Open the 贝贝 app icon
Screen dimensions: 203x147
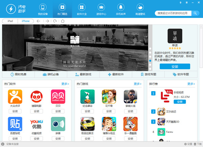pyautogui.click(x=58, y=97)
